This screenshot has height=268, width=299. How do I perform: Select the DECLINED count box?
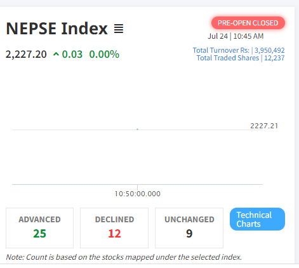[114, 228]
